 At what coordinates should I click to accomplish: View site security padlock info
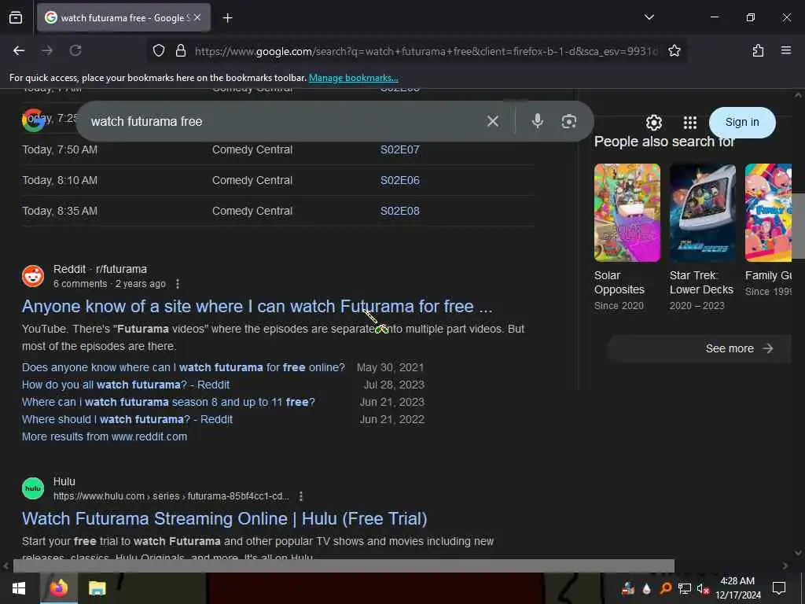pos(181,50)
